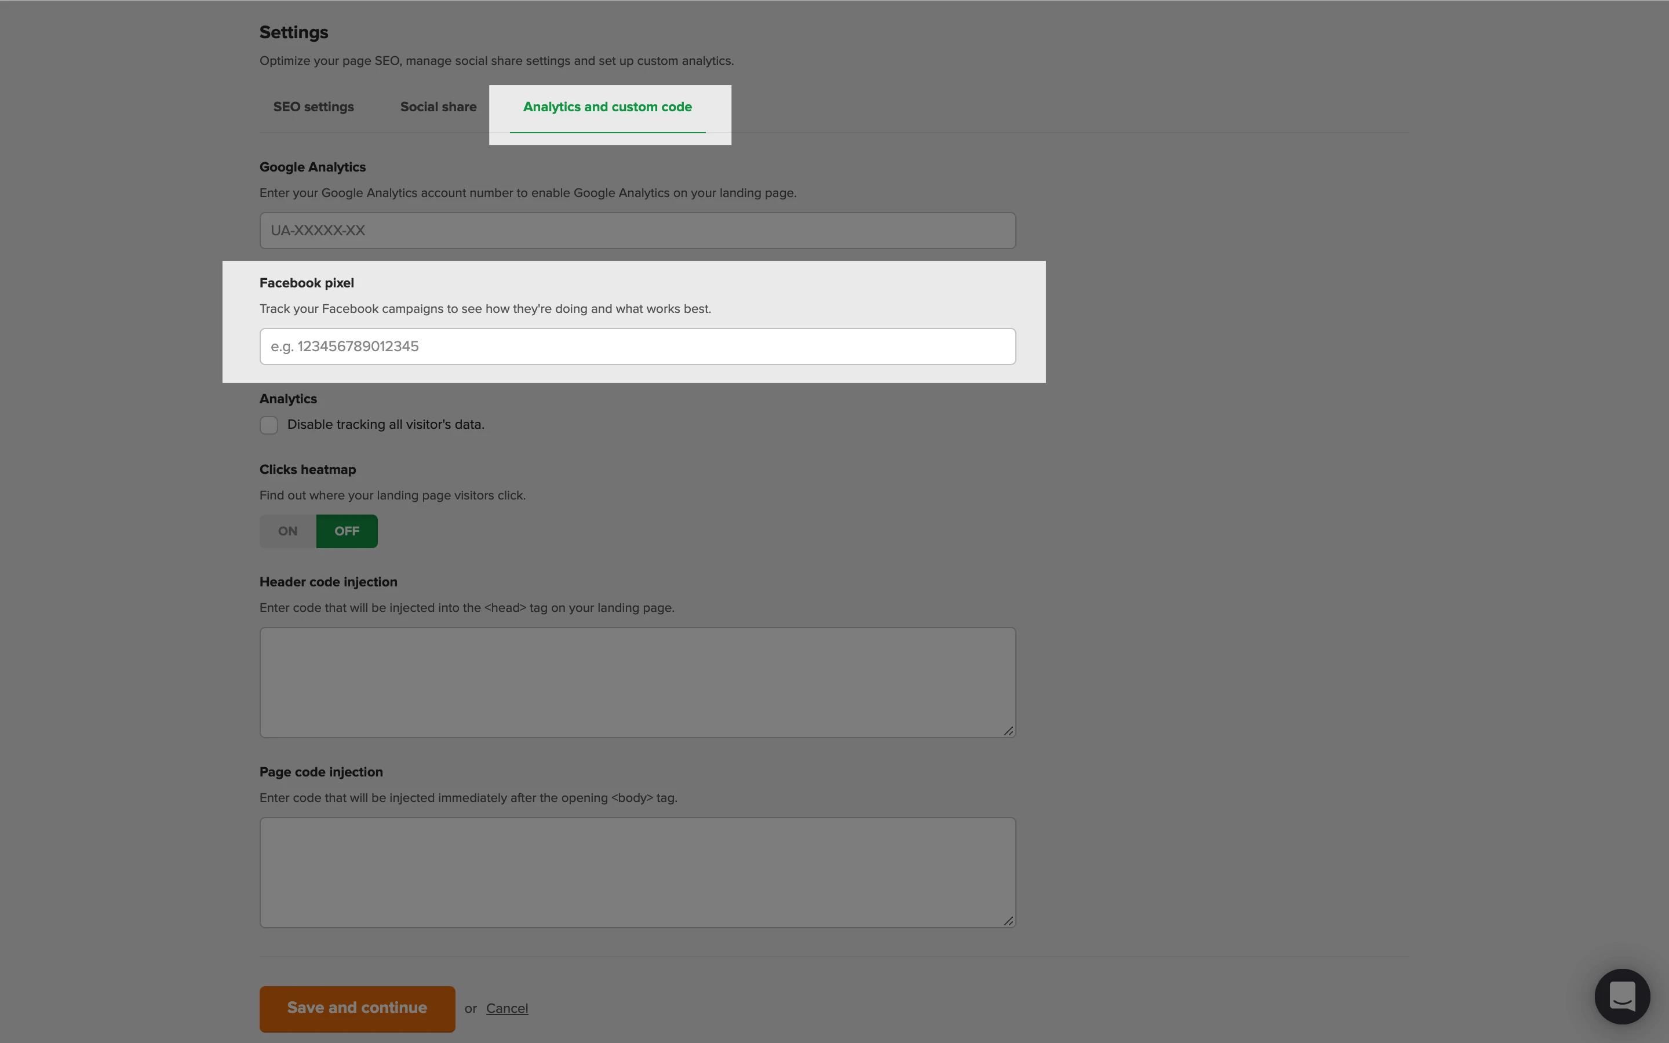Focus the Google Analytics UA-XXXXX-XX field

[636, 231]
